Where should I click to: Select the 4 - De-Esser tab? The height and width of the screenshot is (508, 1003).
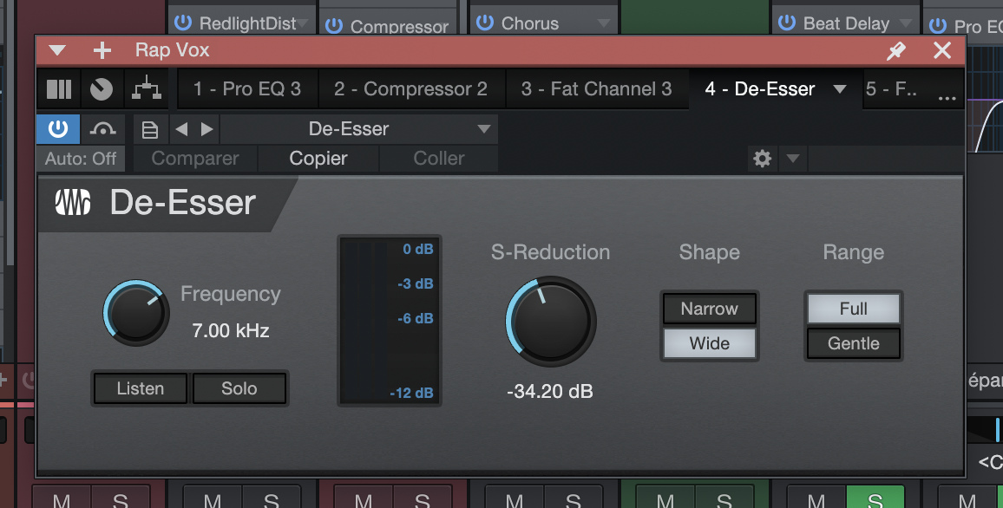tap(759, 88)
